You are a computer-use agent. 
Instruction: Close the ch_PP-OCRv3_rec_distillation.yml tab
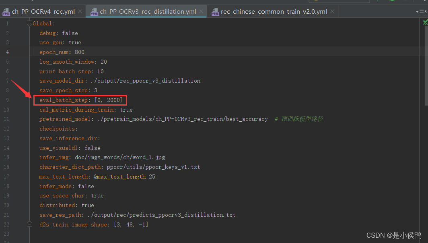[201, 11]
